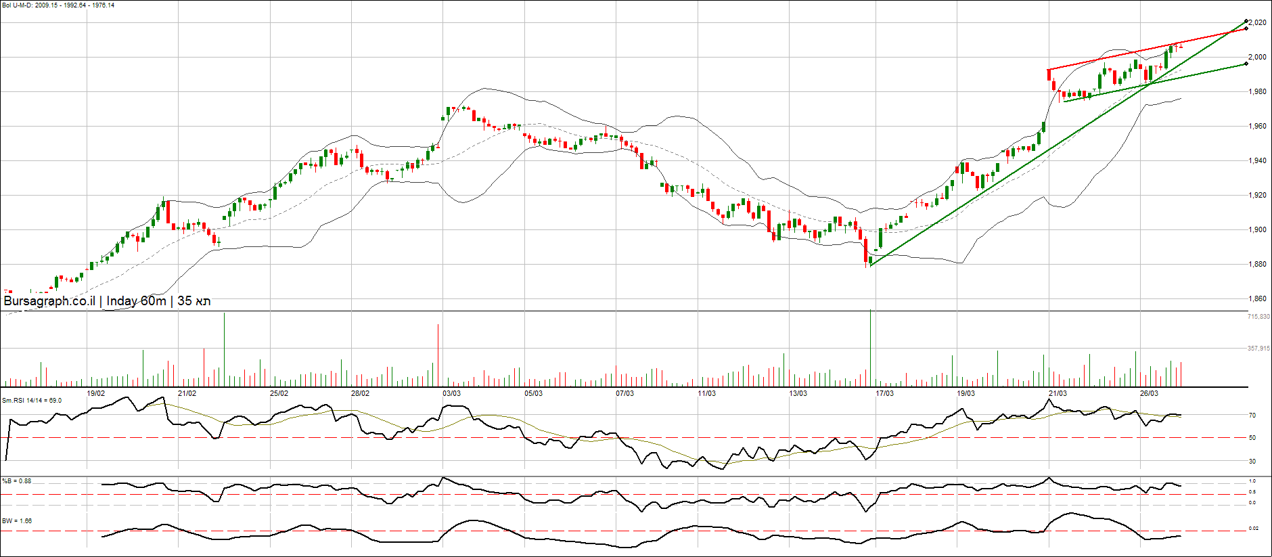Click the RSI 70 level label

[x=1252, y=416]
